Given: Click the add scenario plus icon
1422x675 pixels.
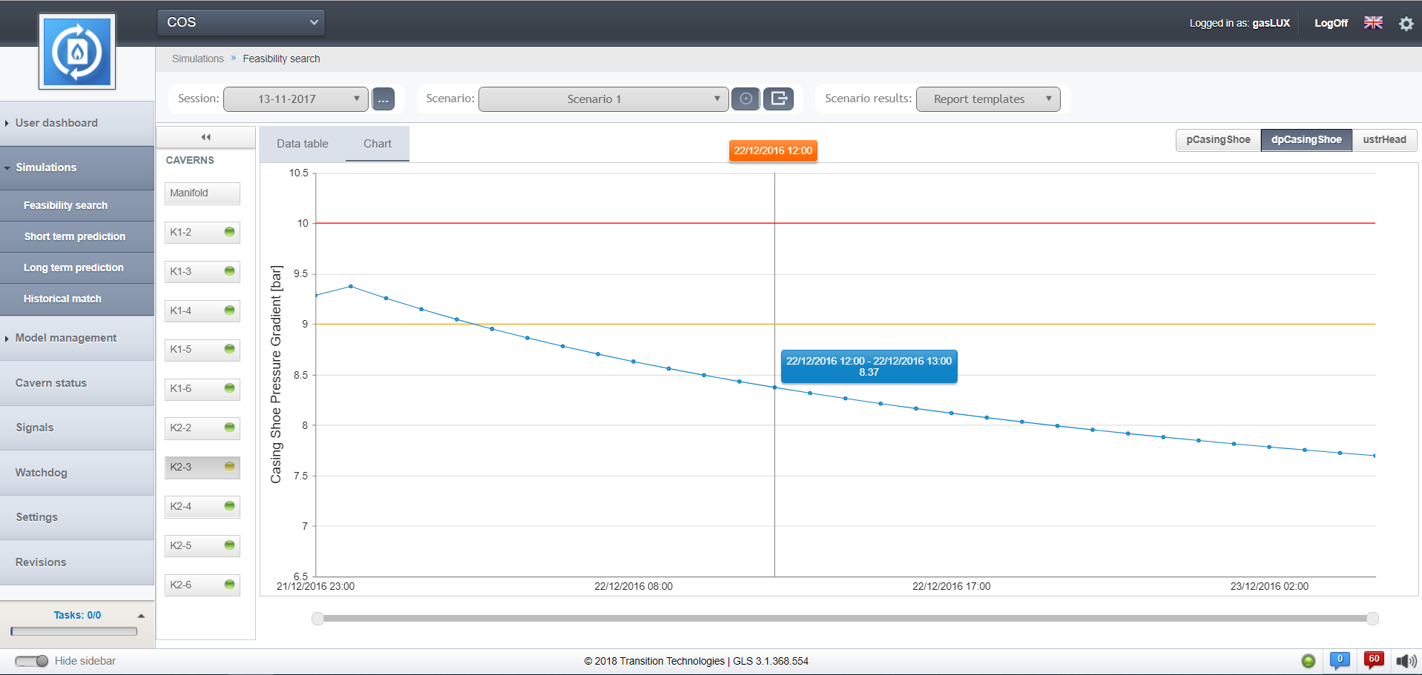Looking at the screenshot, I should (745, 99).
